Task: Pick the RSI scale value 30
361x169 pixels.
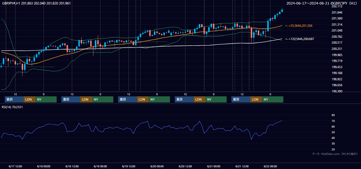Action: click(x=333, y=144)
